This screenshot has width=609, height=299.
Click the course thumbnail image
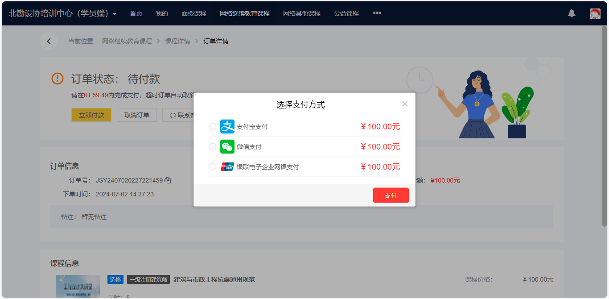78,287
